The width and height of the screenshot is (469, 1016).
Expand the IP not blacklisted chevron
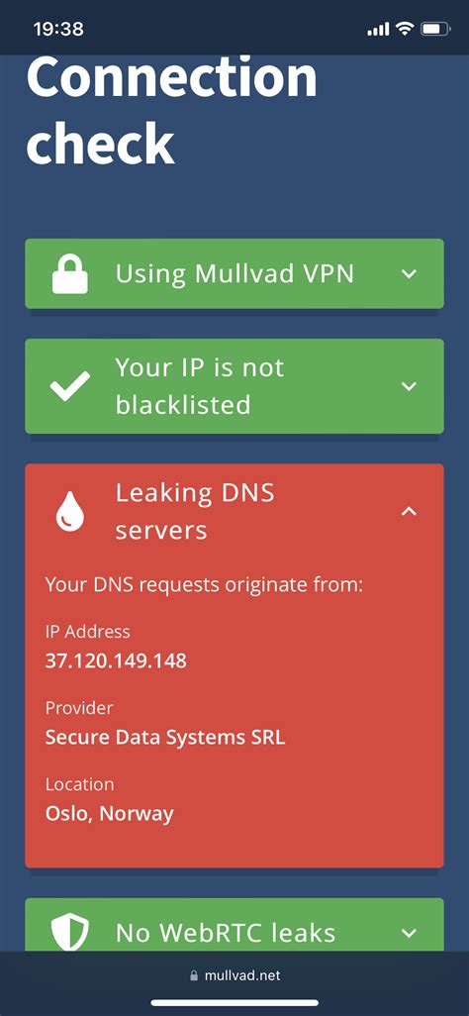pos(409,387)
